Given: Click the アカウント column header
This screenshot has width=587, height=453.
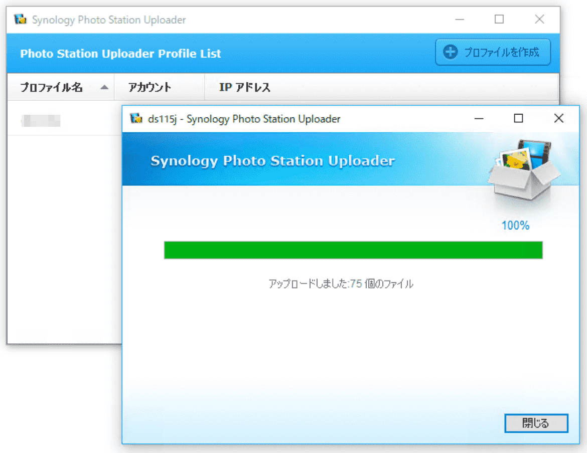Looking at the screenshot, I should tap(160, 87).
